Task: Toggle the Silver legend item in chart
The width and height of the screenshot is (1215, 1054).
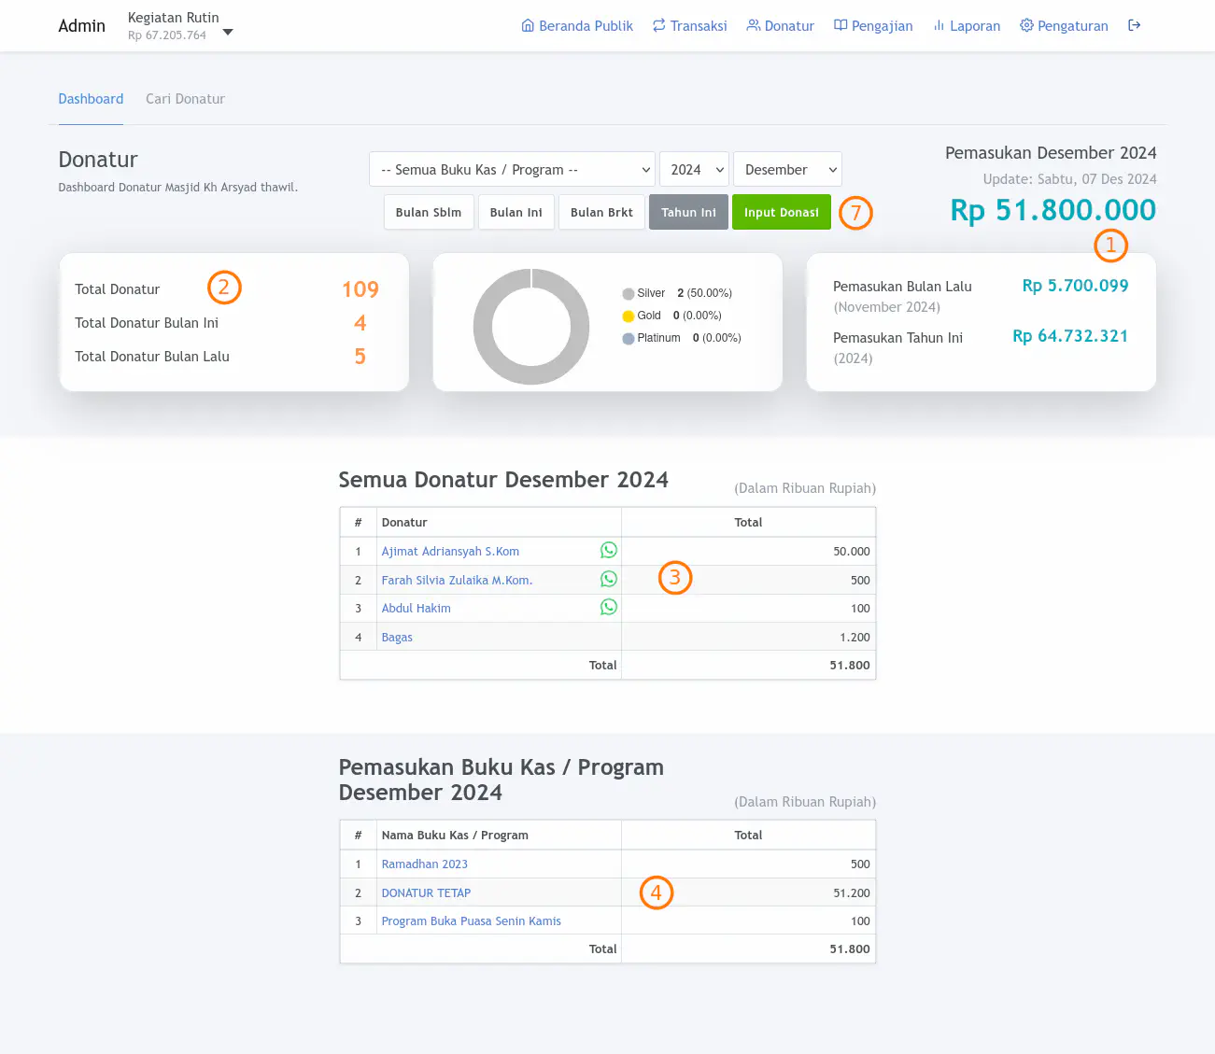Action: point(676,293)
